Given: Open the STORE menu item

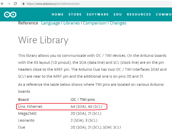Looking at the screenshot, I should (75, 14).
